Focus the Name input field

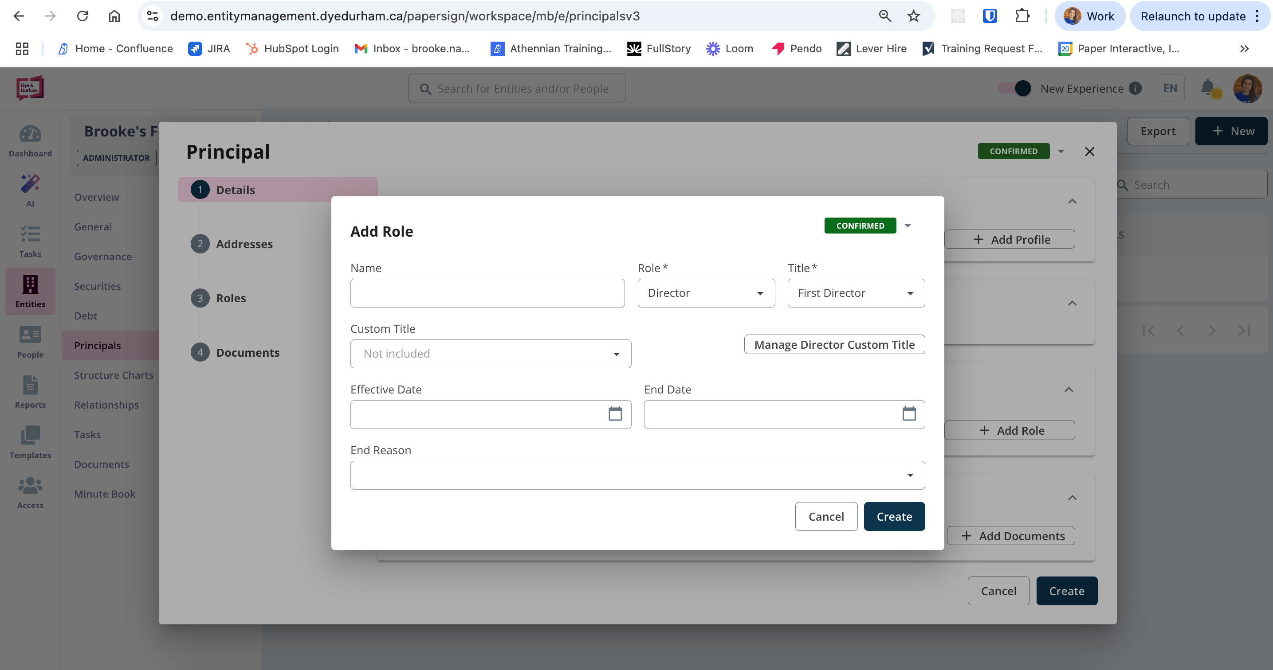coord(487,293)
